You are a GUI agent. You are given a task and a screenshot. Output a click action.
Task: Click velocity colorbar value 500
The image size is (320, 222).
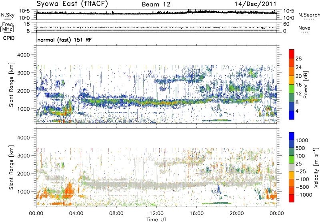[x=300, y=148]
